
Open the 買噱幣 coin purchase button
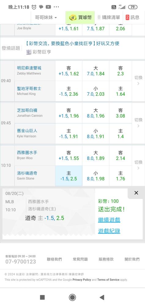coord(80,17)
